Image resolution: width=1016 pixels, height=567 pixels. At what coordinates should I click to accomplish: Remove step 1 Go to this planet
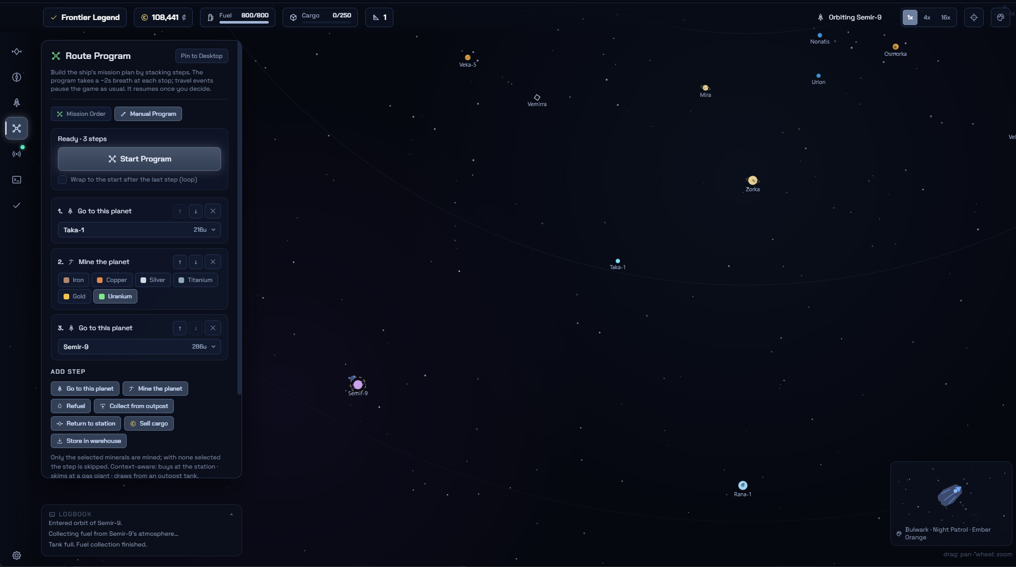[x=213, y=211]
